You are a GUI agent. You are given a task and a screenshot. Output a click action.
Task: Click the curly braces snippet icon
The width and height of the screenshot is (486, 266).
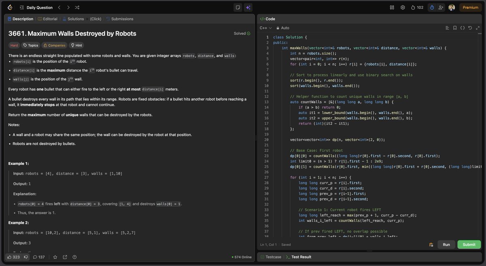463,28
